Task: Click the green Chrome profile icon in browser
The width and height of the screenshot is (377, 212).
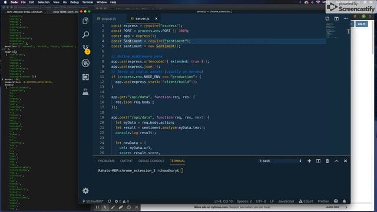Action: click(363, 16)
